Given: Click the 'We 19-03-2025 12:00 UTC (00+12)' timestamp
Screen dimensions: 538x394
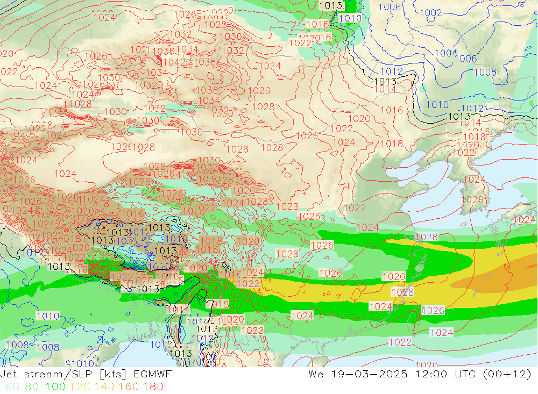Looking at the screenshot, I should (x=420, y=374).
